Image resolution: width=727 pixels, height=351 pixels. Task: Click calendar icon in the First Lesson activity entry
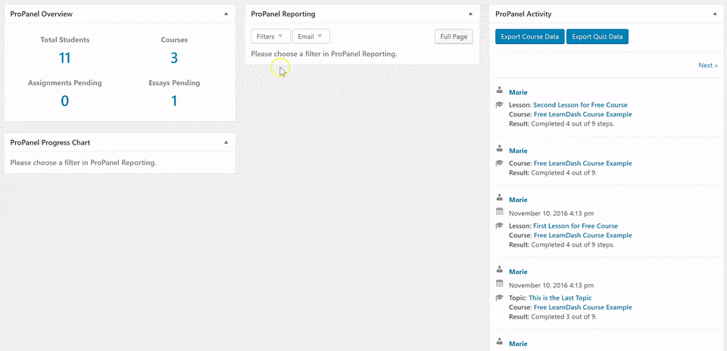click(499, 213)
